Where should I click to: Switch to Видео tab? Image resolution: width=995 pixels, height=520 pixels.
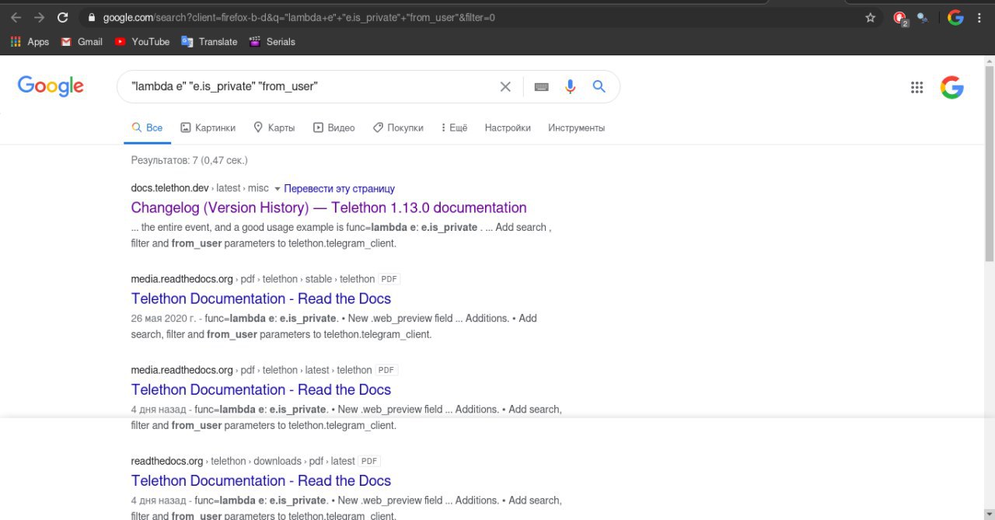point(333,127)
